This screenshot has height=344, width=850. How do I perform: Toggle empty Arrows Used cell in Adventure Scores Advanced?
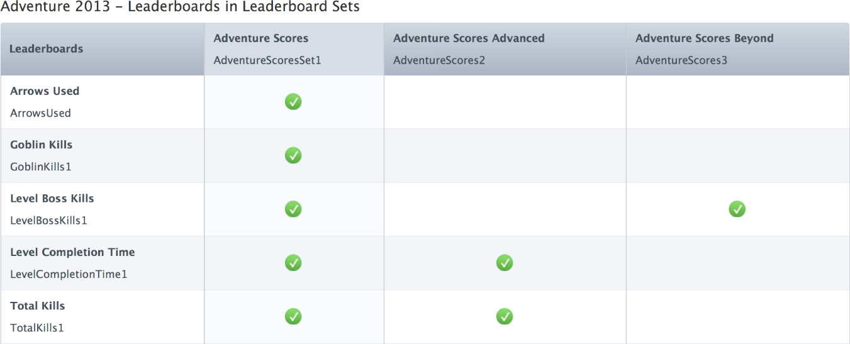[505, 102]
